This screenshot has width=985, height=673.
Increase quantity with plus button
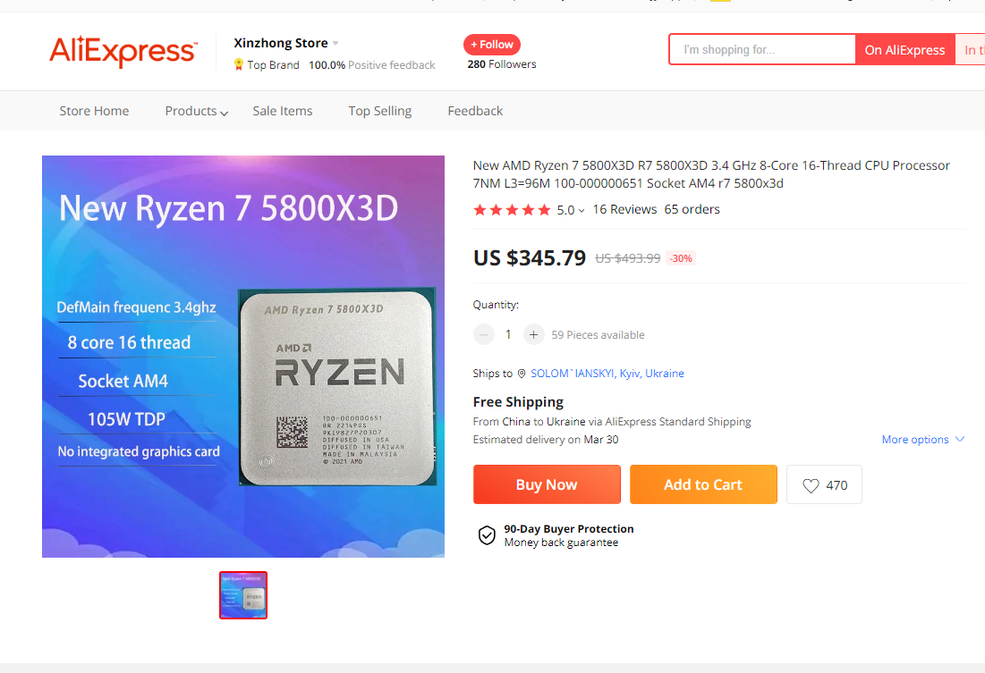click(534, 334)
